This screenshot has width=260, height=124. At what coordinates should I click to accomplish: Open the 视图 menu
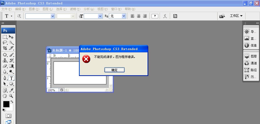[x=103, y=9]
